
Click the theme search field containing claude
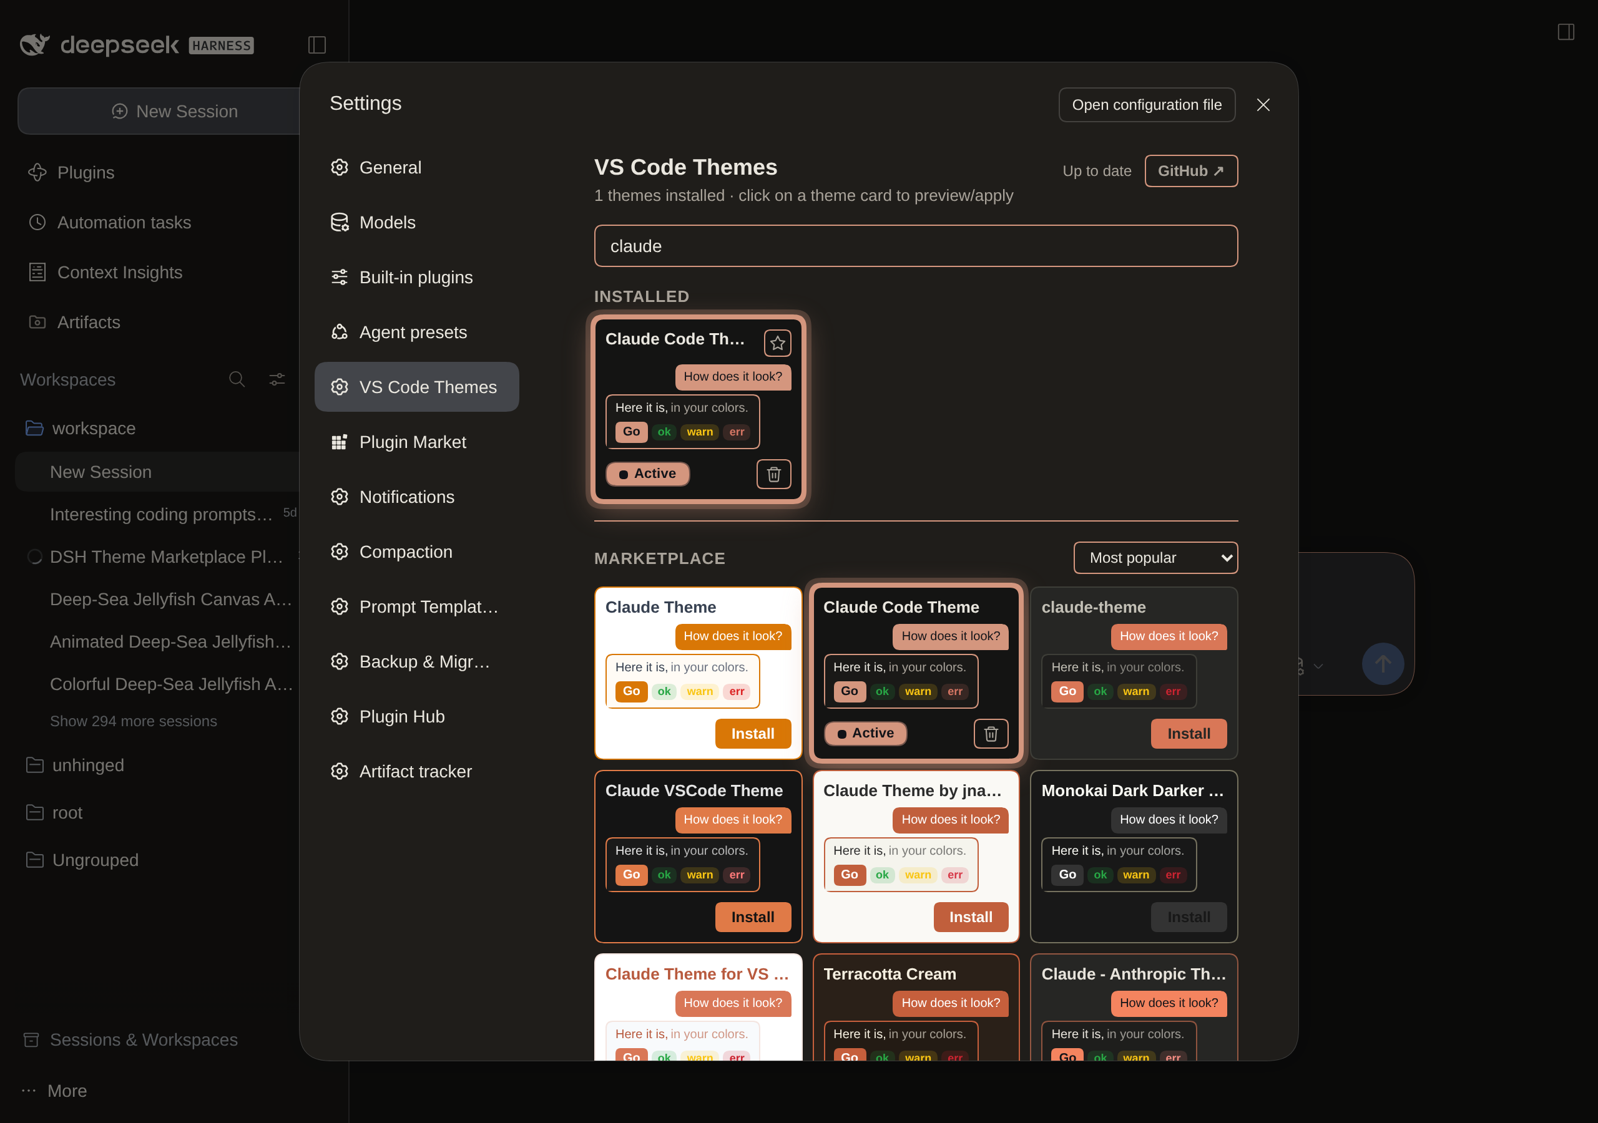coord(915,246)
